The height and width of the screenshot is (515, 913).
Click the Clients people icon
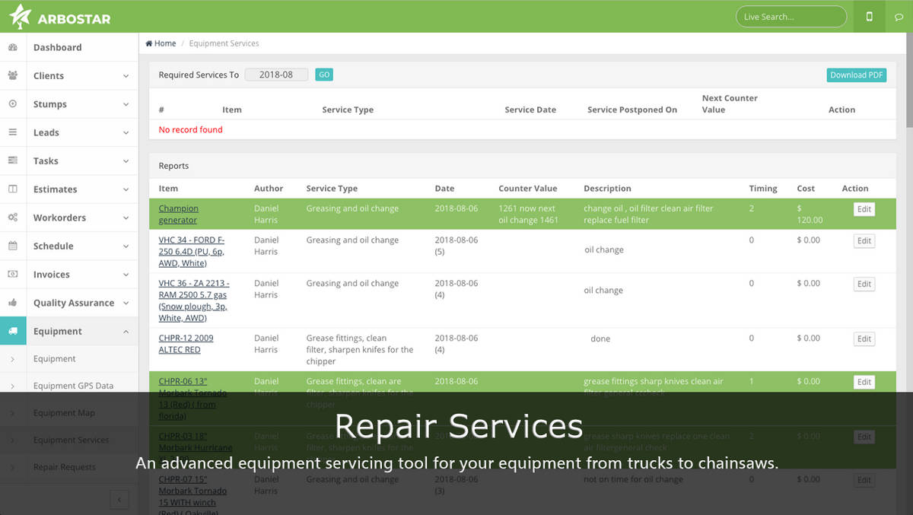(13, 75)
